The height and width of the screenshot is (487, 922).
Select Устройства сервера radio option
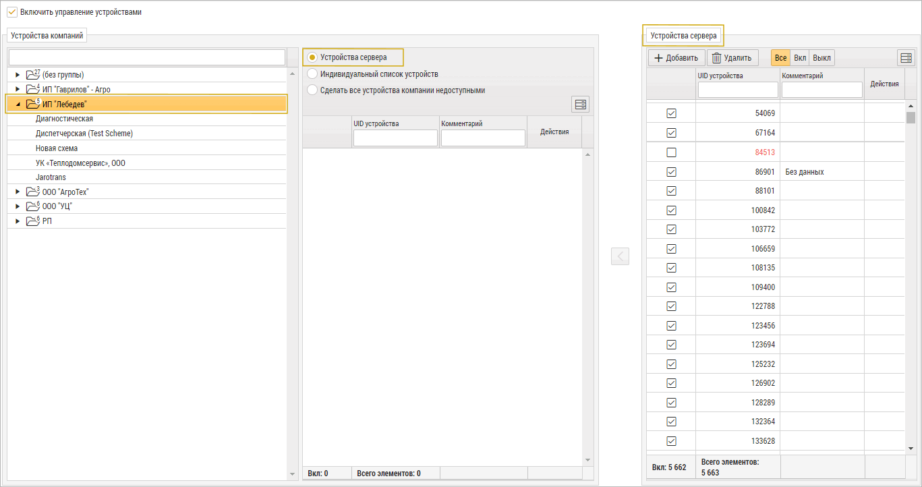click(x=312, y=57)
